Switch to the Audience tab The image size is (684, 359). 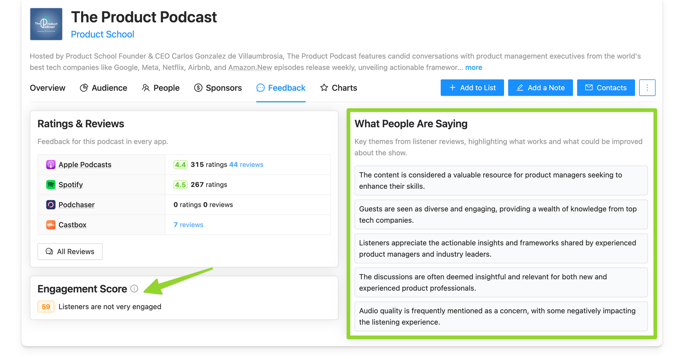pos(103,88)
